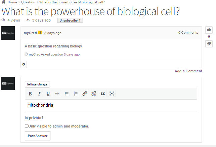Screen dimensions: 216x147
Task: Click the remove link icon
Action: pos(94,94)
